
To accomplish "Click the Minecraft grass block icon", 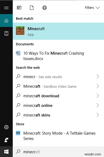I will (20, 31).
